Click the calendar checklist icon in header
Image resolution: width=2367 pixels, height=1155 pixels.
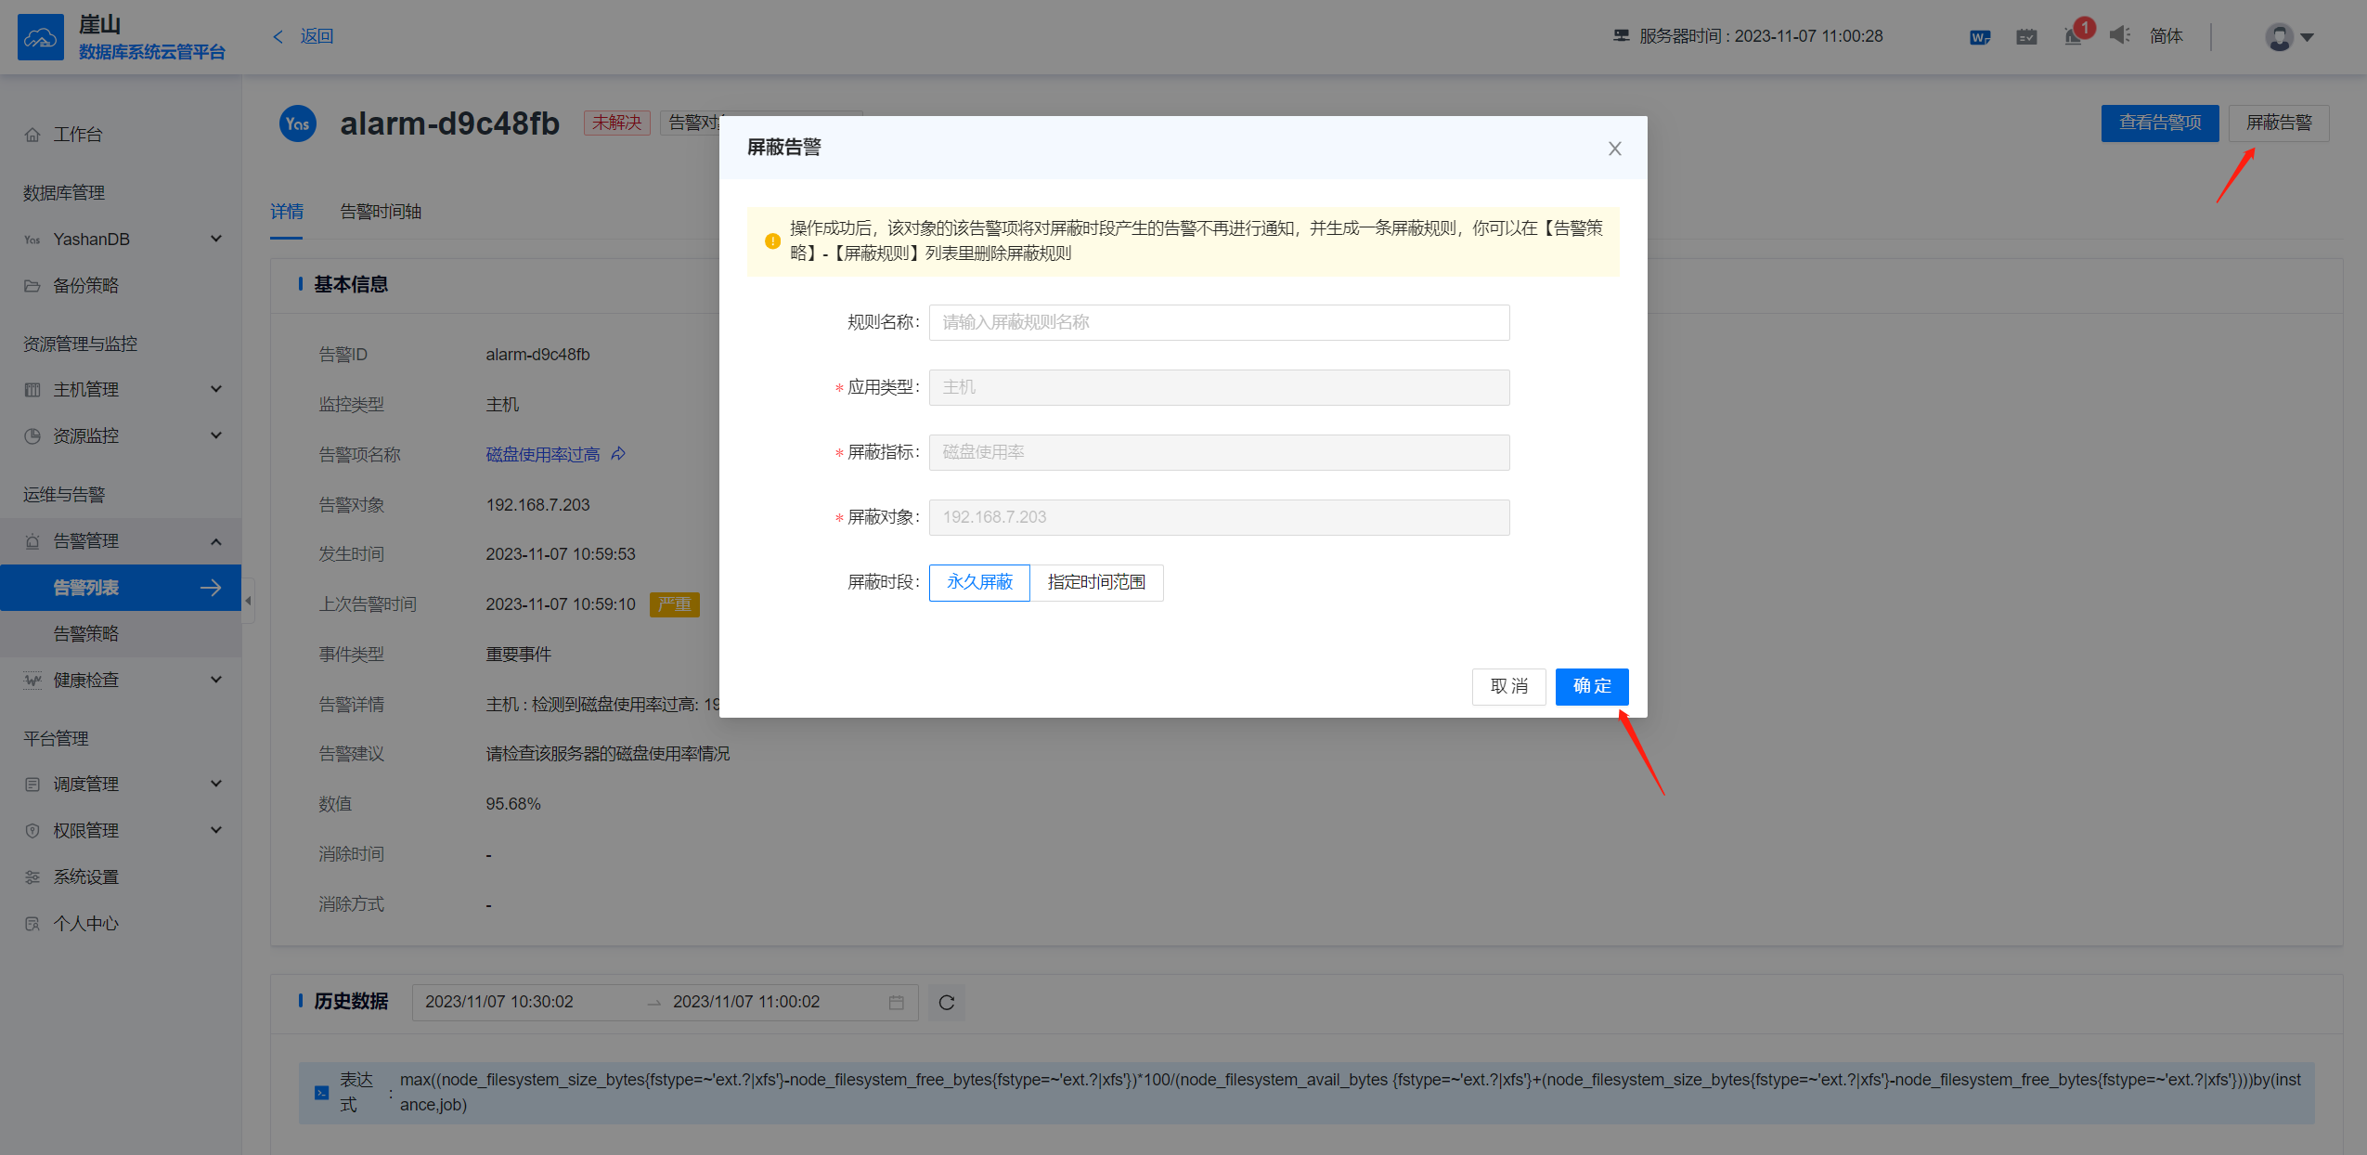2025,36
